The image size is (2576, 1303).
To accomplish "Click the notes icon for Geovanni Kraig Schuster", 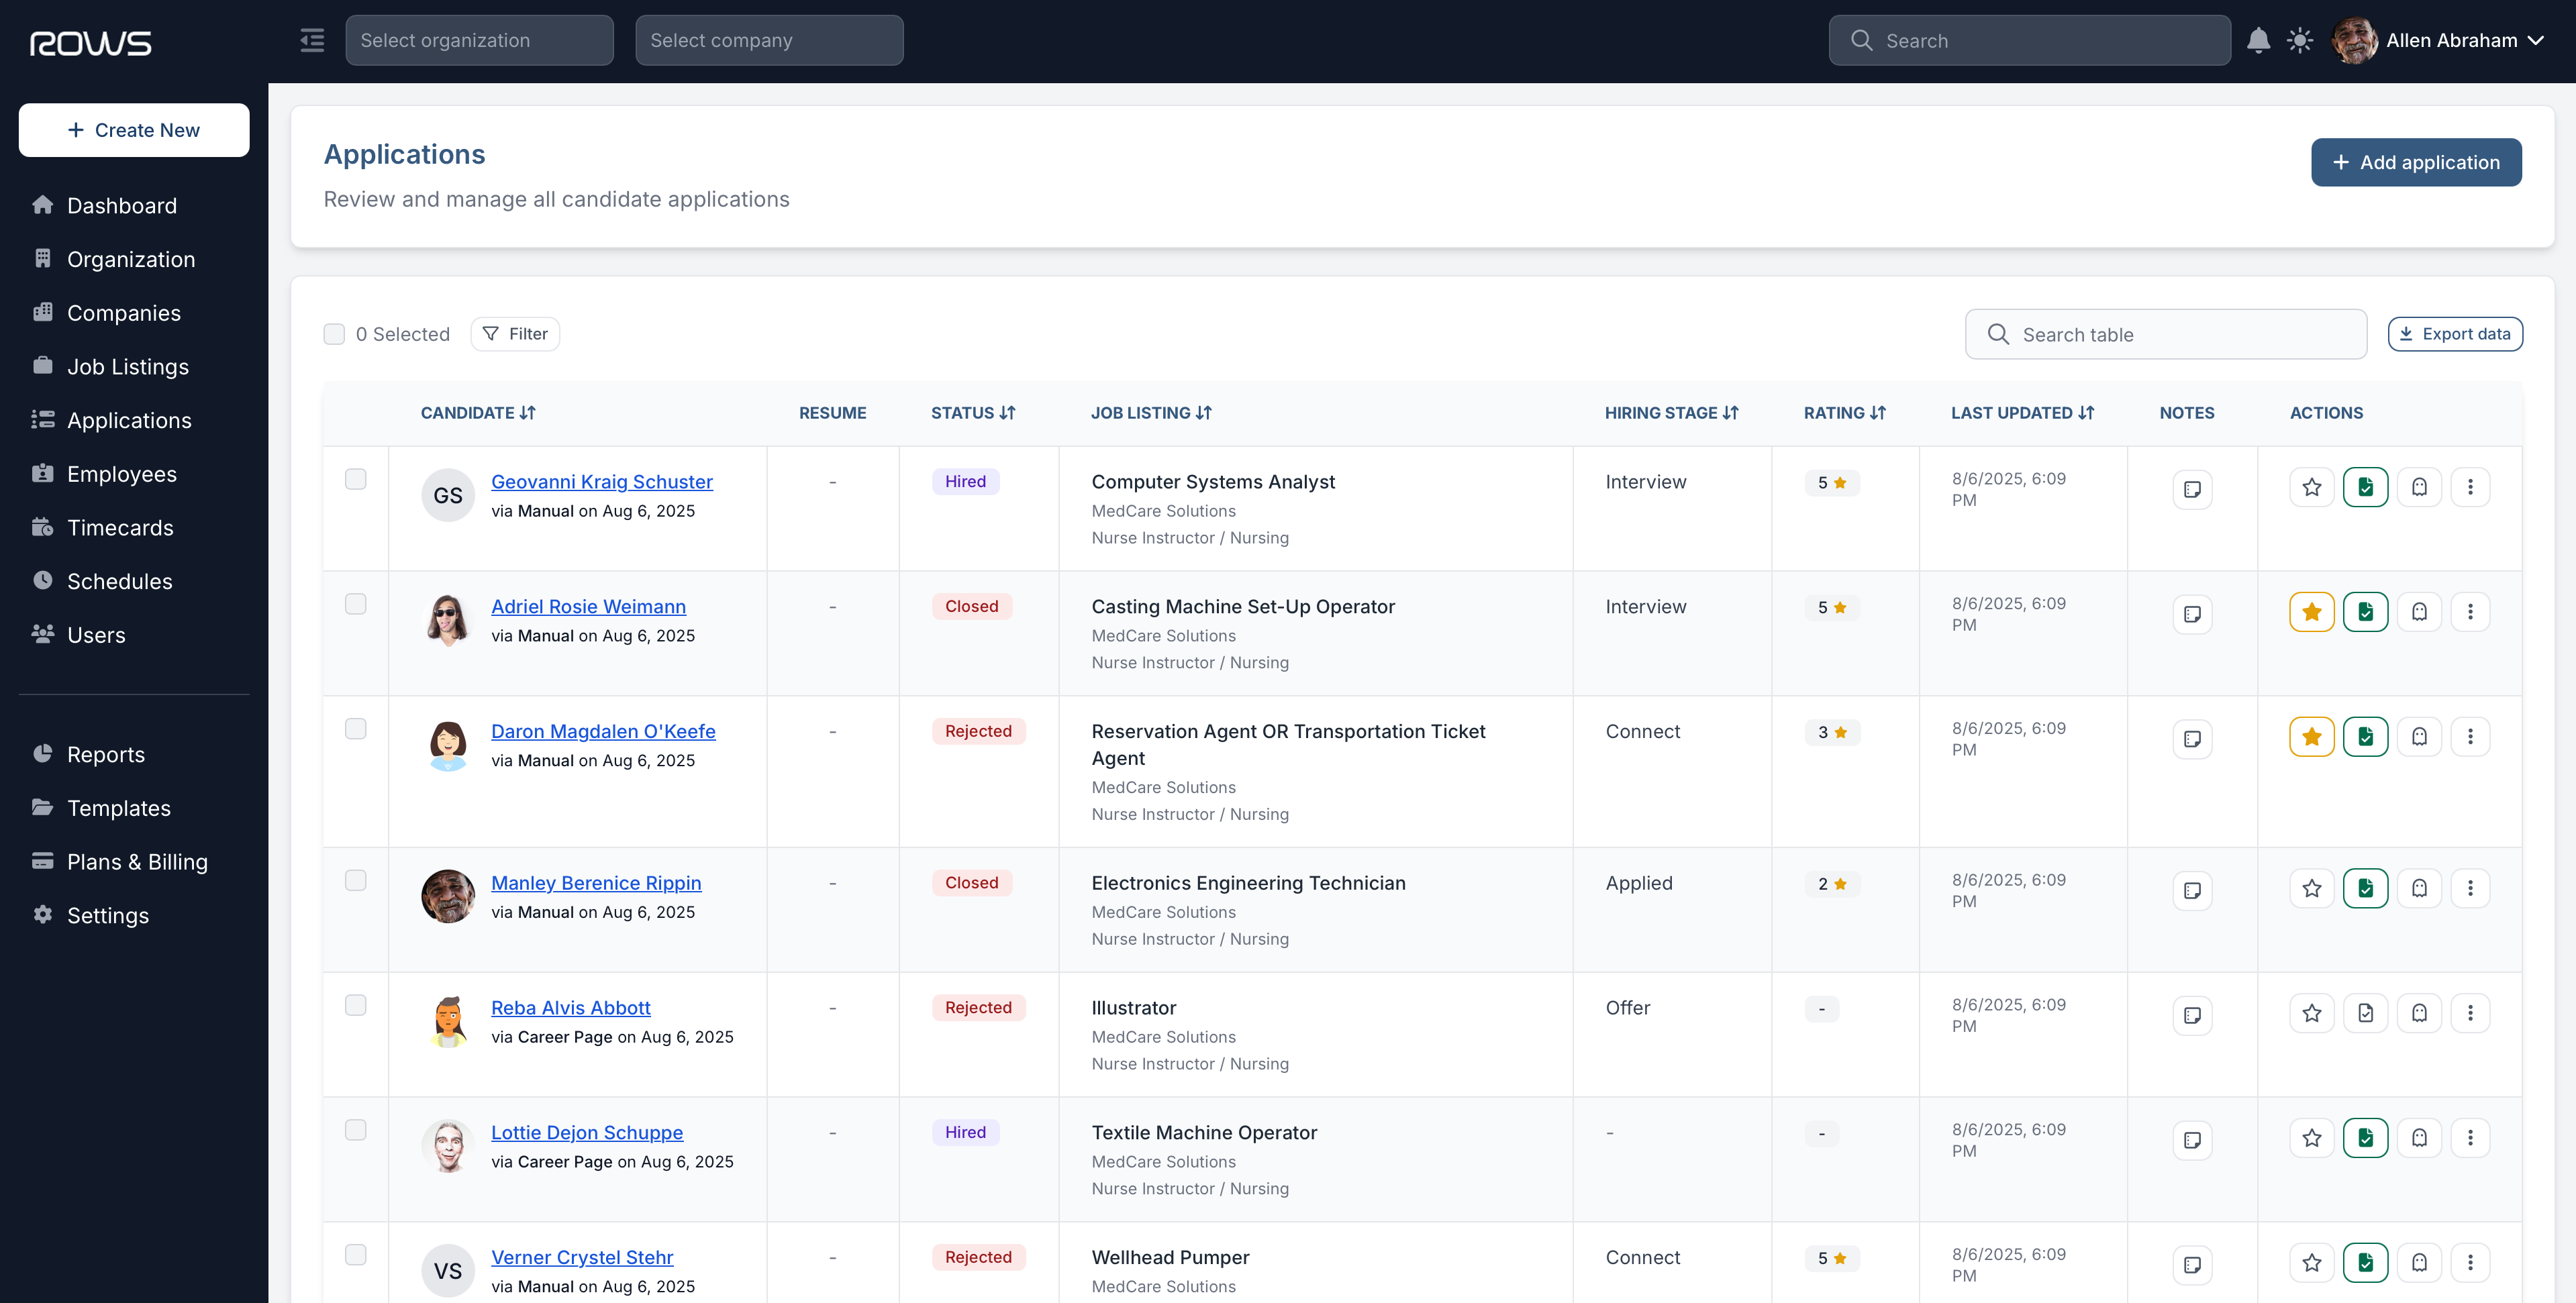I will pyautogui.click(x=2192, y=488).
